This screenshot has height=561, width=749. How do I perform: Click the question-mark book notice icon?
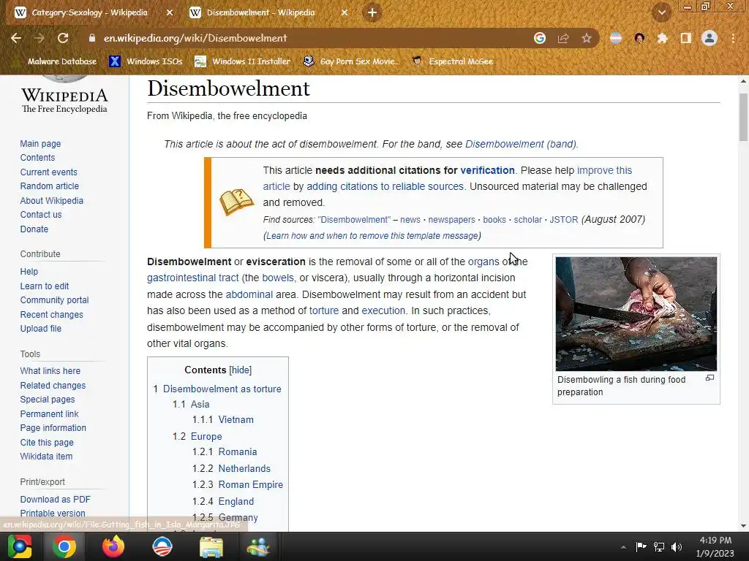[x=236, y=202]
